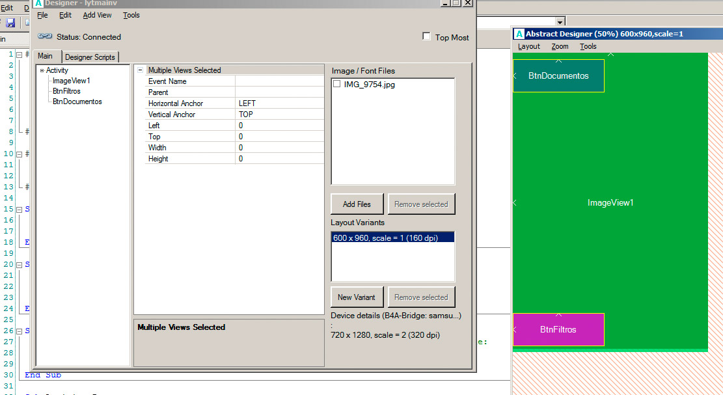Collapse the sub at line 15
723x395 pixels.
click(x=20, y=210)
